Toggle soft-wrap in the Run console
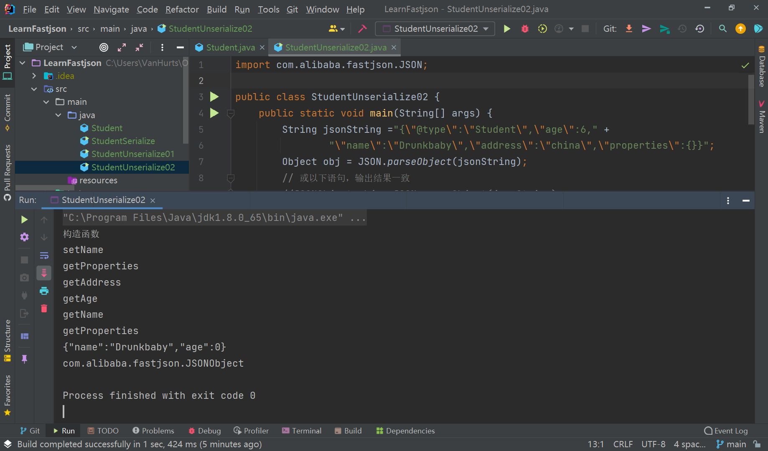Viewport: 768px width, 451px height. 44,255
